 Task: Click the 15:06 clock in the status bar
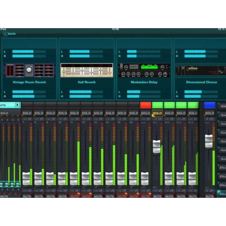115,29
